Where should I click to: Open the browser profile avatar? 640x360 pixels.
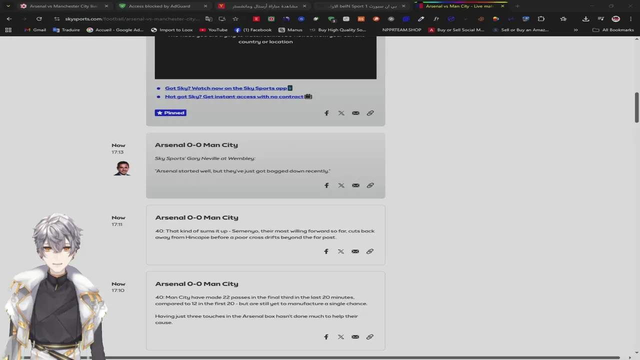coord(616,19)
